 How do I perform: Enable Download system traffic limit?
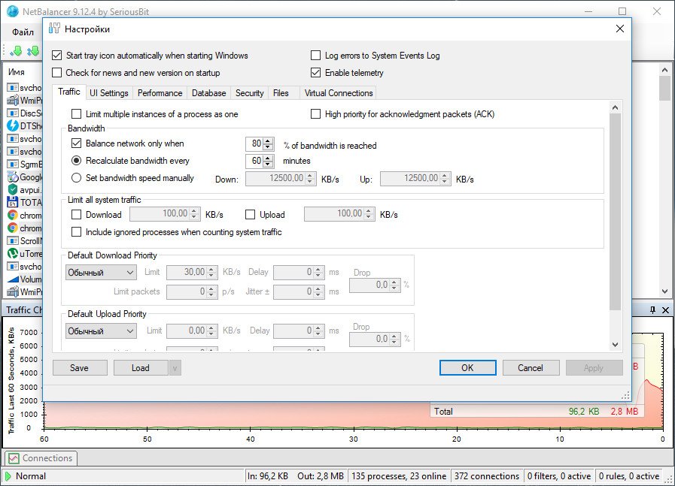76,214
